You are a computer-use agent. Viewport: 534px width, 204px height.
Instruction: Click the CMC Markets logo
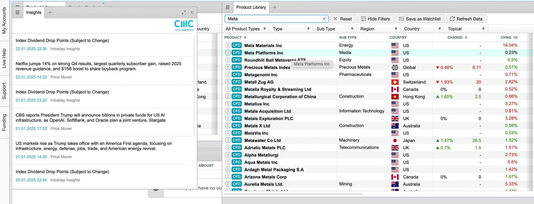(184, 26)
